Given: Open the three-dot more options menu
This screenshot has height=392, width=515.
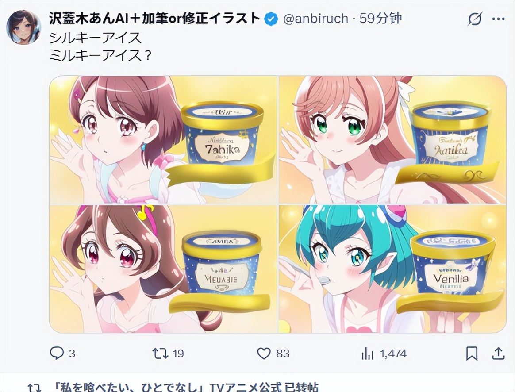Looking at the screenshot, I should 498,19.
